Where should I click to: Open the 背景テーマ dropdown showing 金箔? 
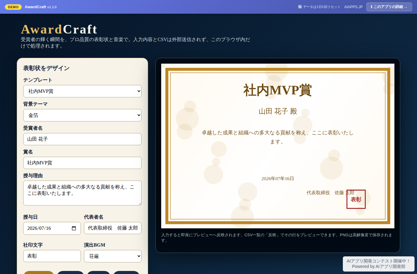(82, 115)
